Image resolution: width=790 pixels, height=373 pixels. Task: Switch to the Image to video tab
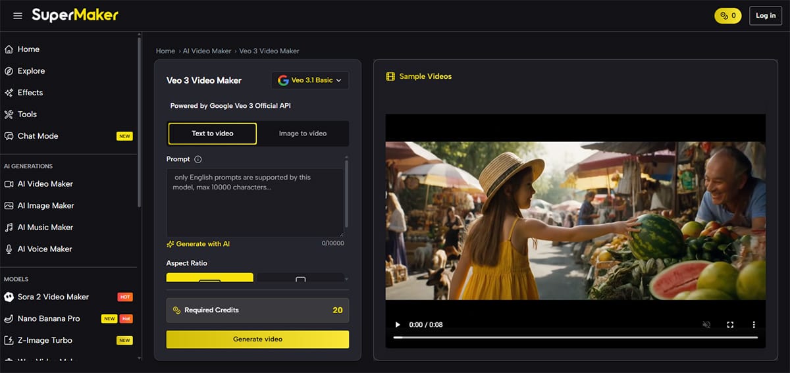302,134
